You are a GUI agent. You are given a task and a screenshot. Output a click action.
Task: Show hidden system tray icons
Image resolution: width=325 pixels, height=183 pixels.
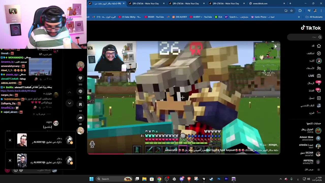[x=281, y=179]
